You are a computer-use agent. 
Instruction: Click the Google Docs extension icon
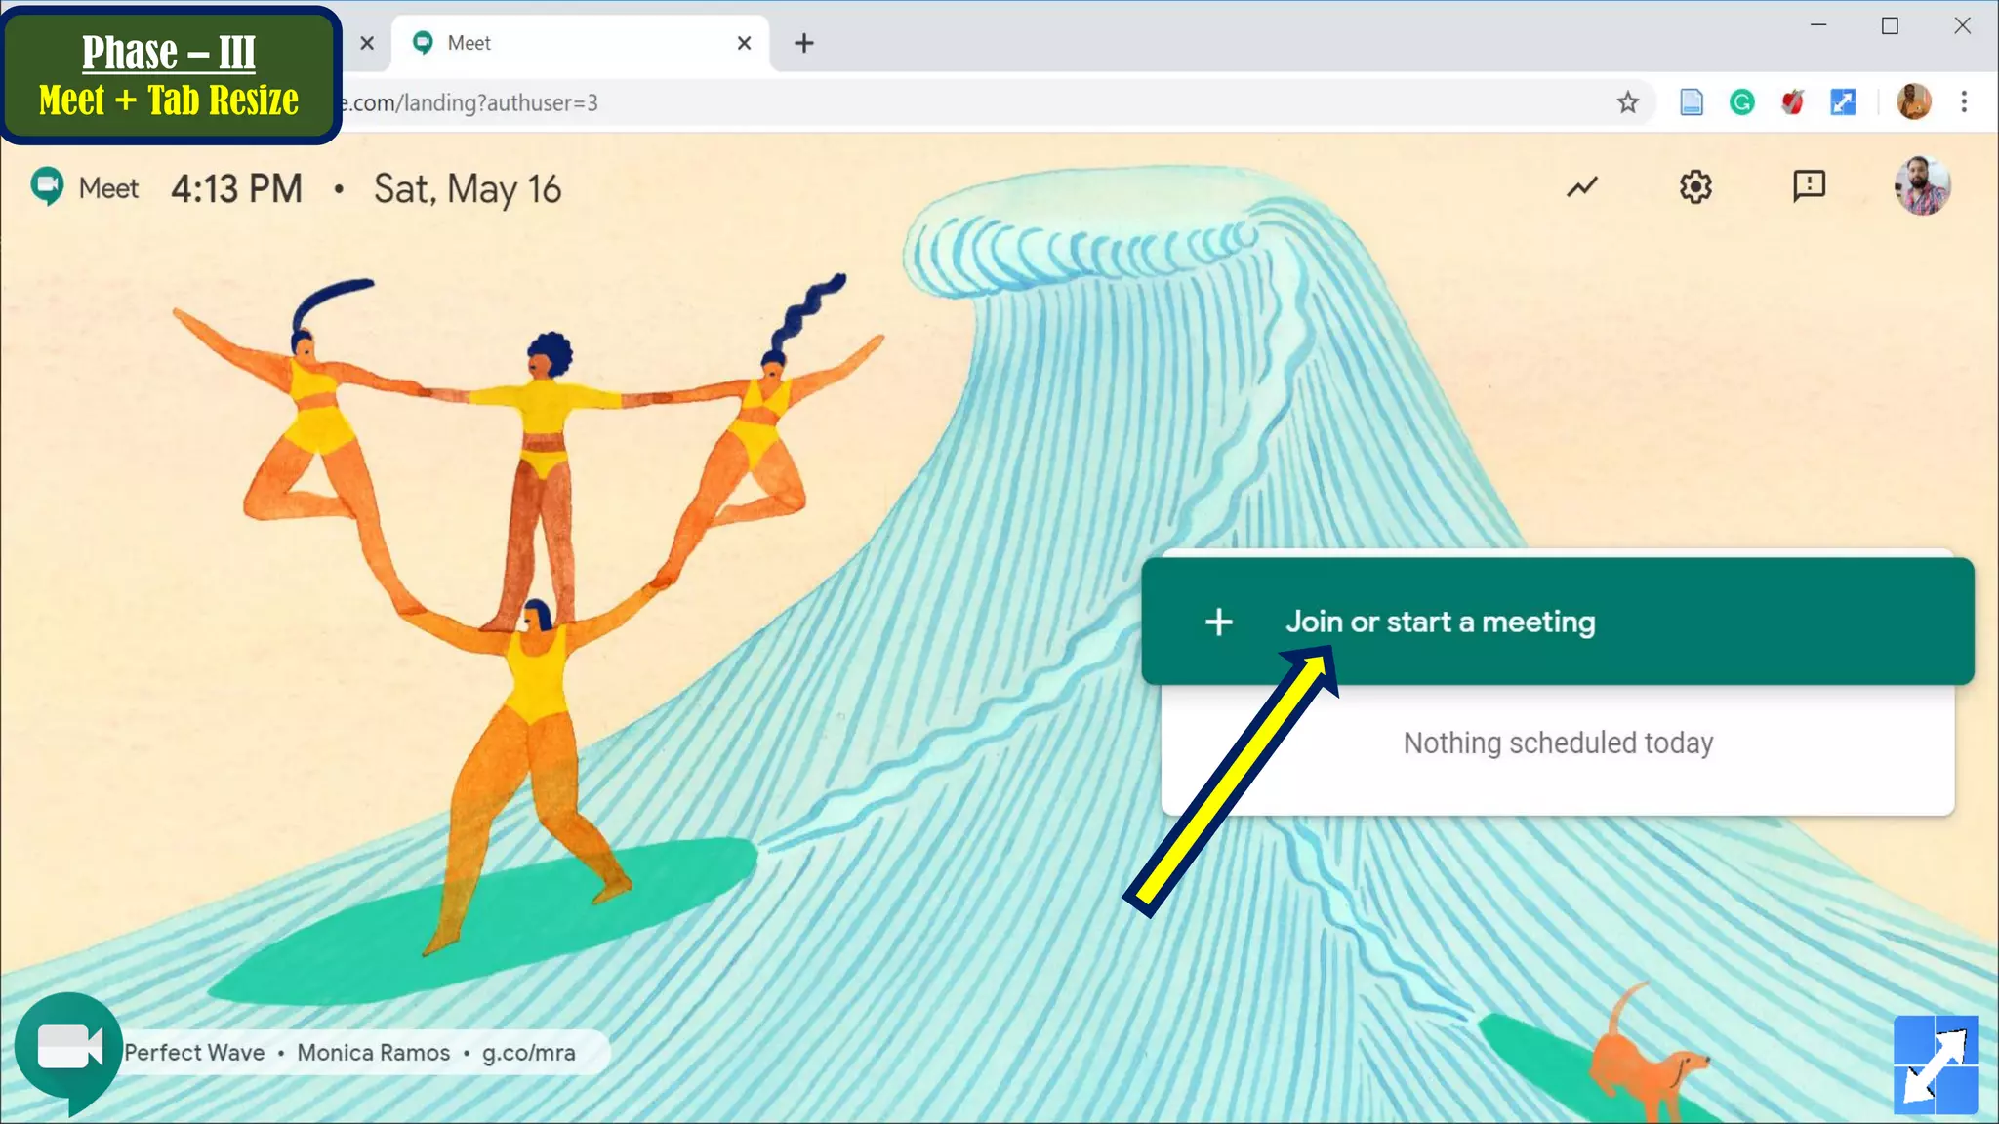point(1692,102)
